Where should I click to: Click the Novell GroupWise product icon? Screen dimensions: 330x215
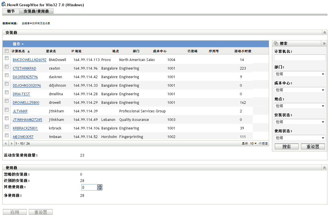pos(4,4)
